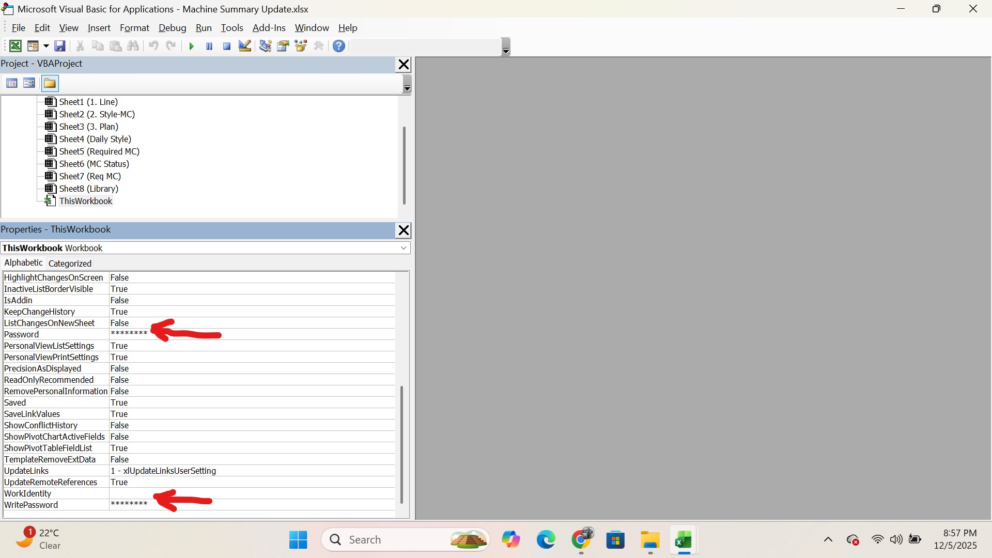The width and height of the screenshot is (992, 558).
Task: Click the Save workbook toolbar icon
Action: click(x=60, y=46)
